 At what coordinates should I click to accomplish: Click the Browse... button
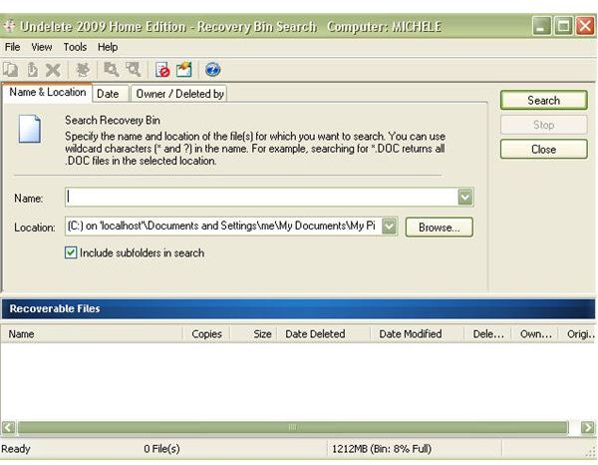coord(439,228)
